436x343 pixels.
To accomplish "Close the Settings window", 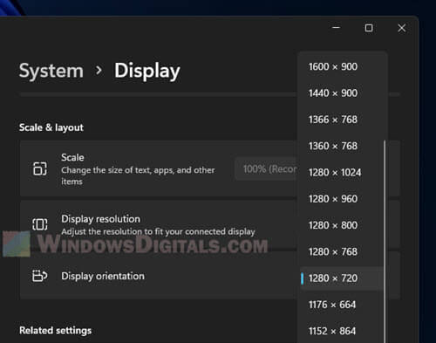I will point(402,28).
